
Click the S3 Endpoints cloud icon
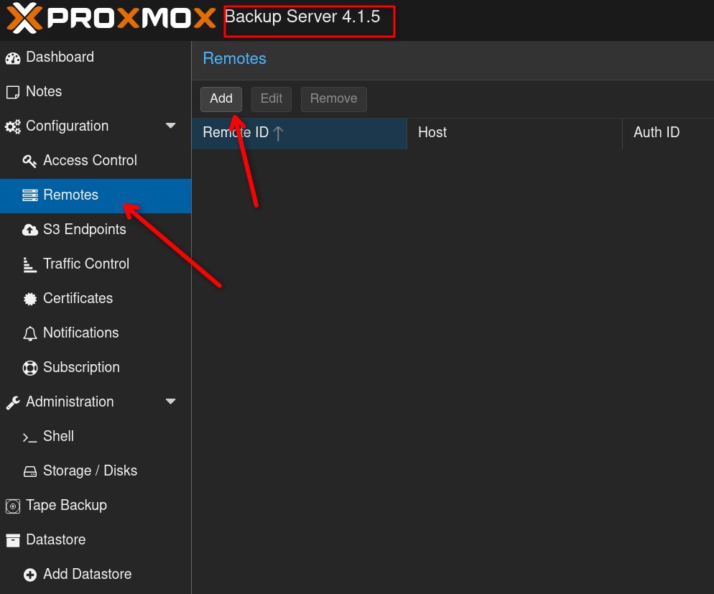pos(29,230)
